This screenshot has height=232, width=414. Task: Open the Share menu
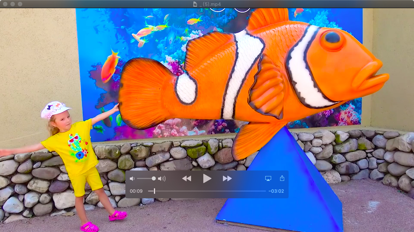click(282, 178)
